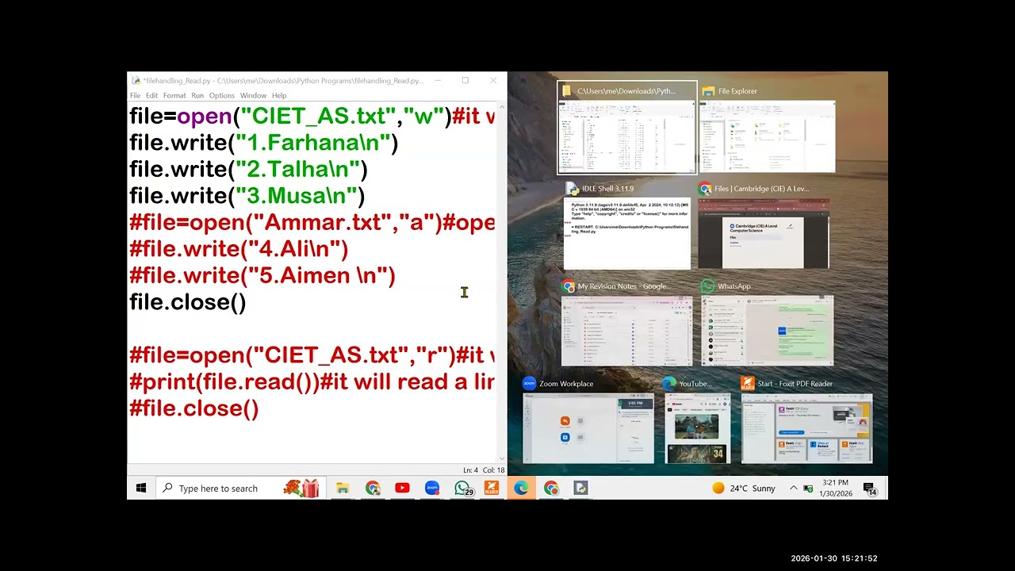The image size is (1015, 571).
Task: Click the code line file.write("3.Musa\n")
Action: (x=247, y=196)
